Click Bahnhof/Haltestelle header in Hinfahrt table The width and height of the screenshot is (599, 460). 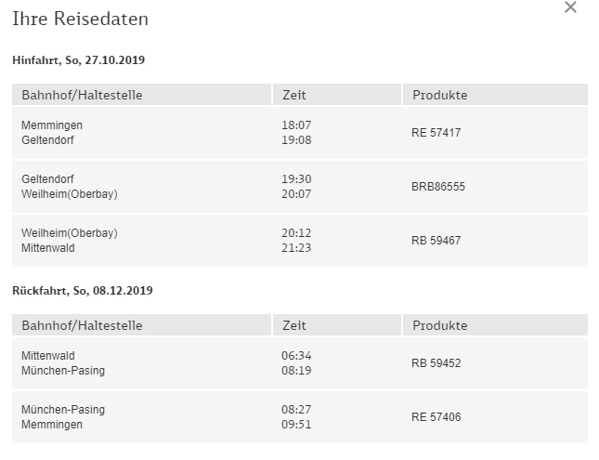pyautogui.click(x=82, y=95)
